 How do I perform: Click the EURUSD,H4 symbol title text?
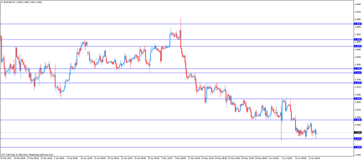tap(9, 2)
